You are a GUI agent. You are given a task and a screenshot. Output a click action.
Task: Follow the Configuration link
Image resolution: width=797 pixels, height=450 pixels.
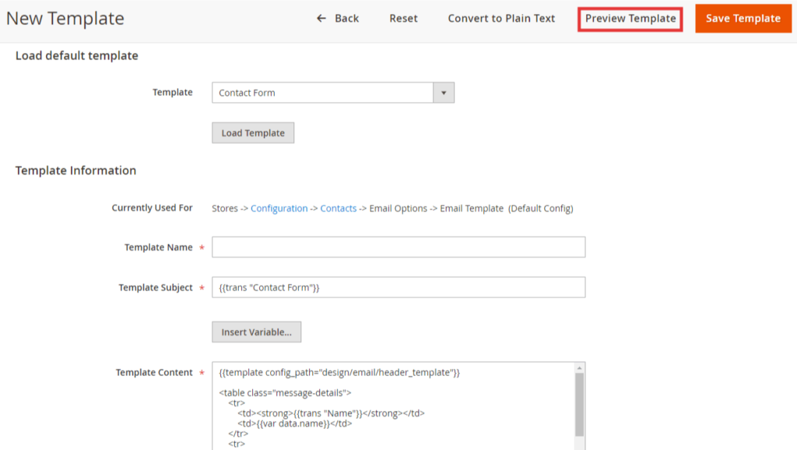point(281,208)
